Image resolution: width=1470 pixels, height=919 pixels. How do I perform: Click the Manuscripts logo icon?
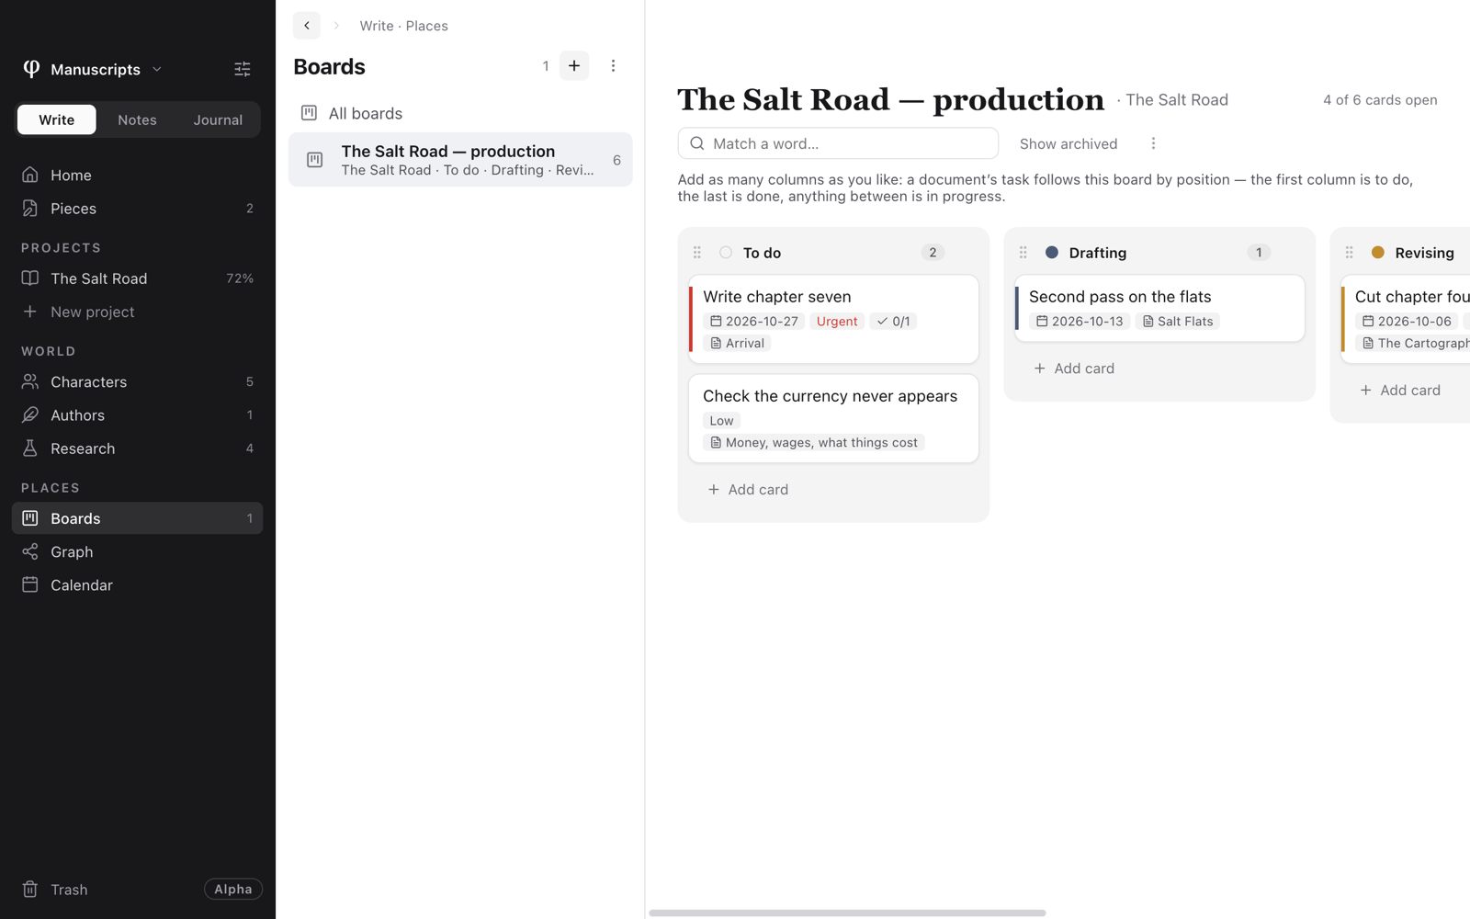click(x=31, y=69)
